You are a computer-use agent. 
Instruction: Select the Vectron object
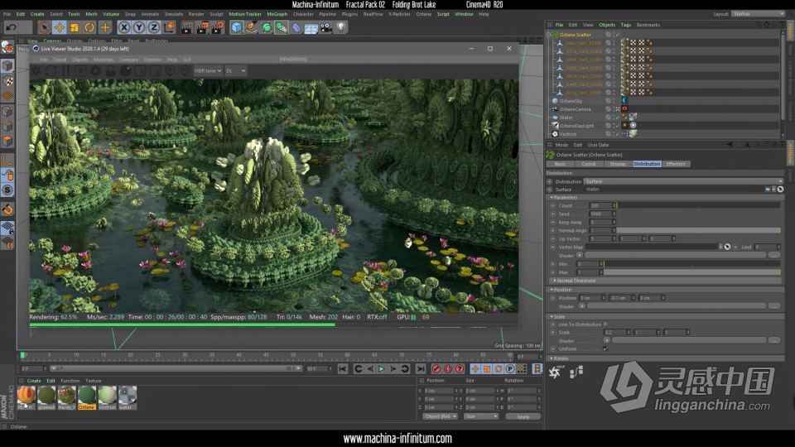567,134
